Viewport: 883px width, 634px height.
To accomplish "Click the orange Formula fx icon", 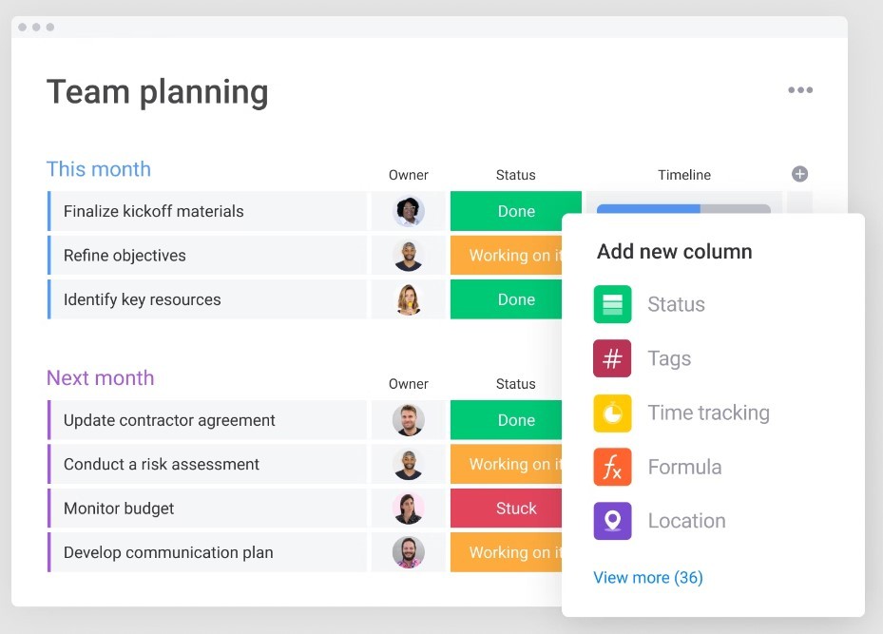I will [x=612, y=467].
